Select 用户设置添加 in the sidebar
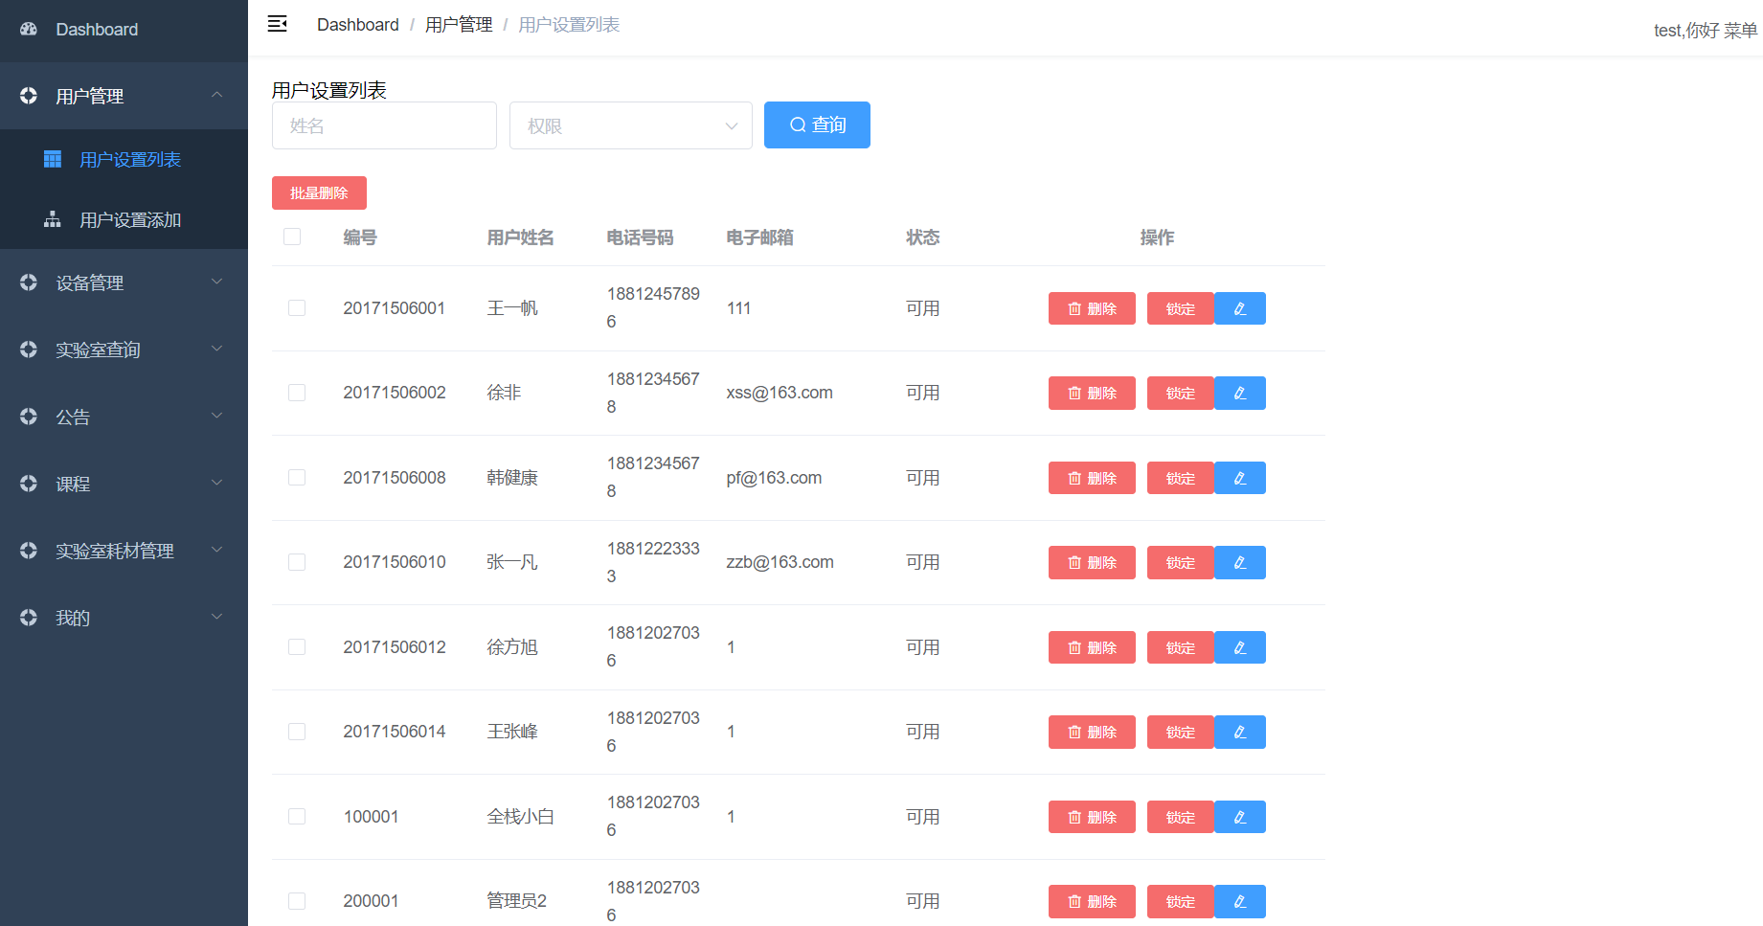Image resolution: width=1763 pixels, height=926 pixels. (124, 219)
